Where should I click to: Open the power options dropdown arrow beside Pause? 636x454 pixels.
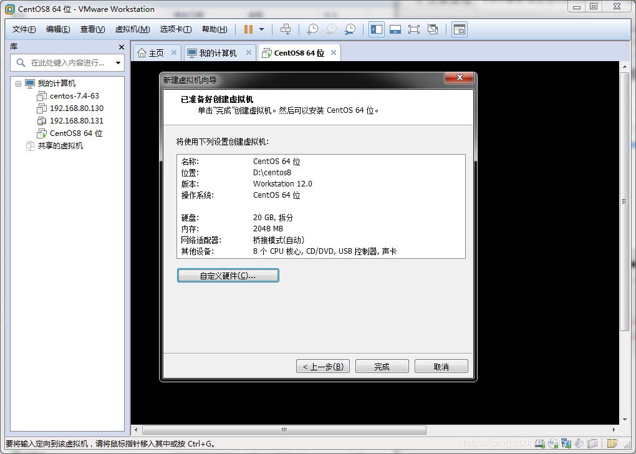[x=261, y=29]
